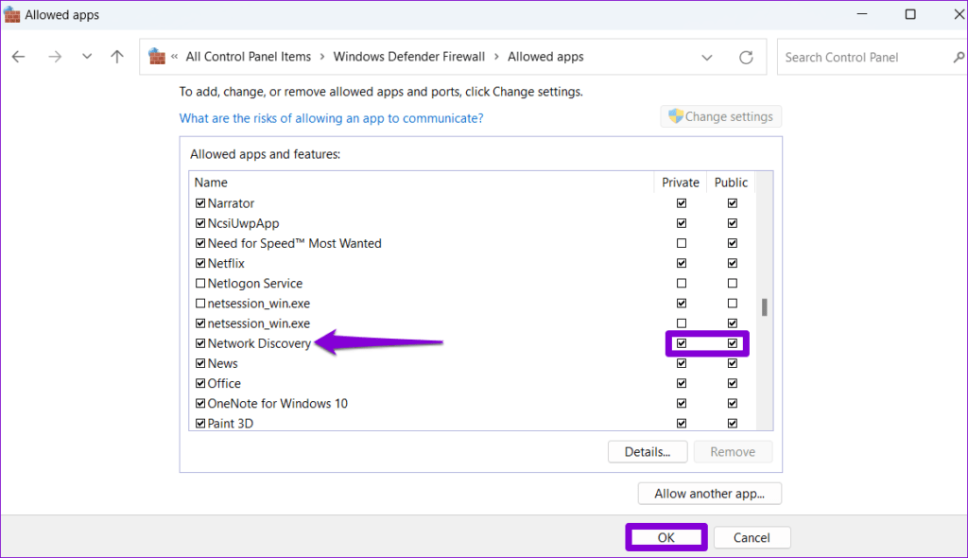Viewport: 968px width, 558px height.
Task: Enable the Netlogon Service checkbox
Action: coord(200,283)
